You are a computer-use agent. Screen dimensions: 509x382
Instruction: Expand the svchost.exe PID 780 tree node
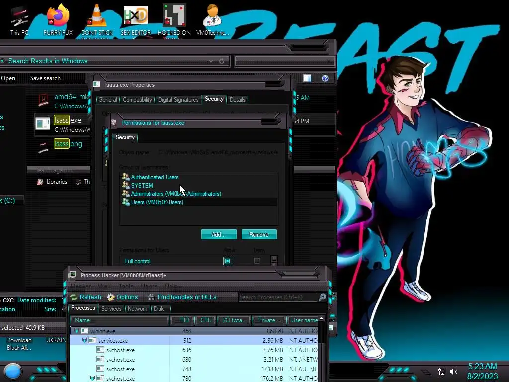pos(92,378)
